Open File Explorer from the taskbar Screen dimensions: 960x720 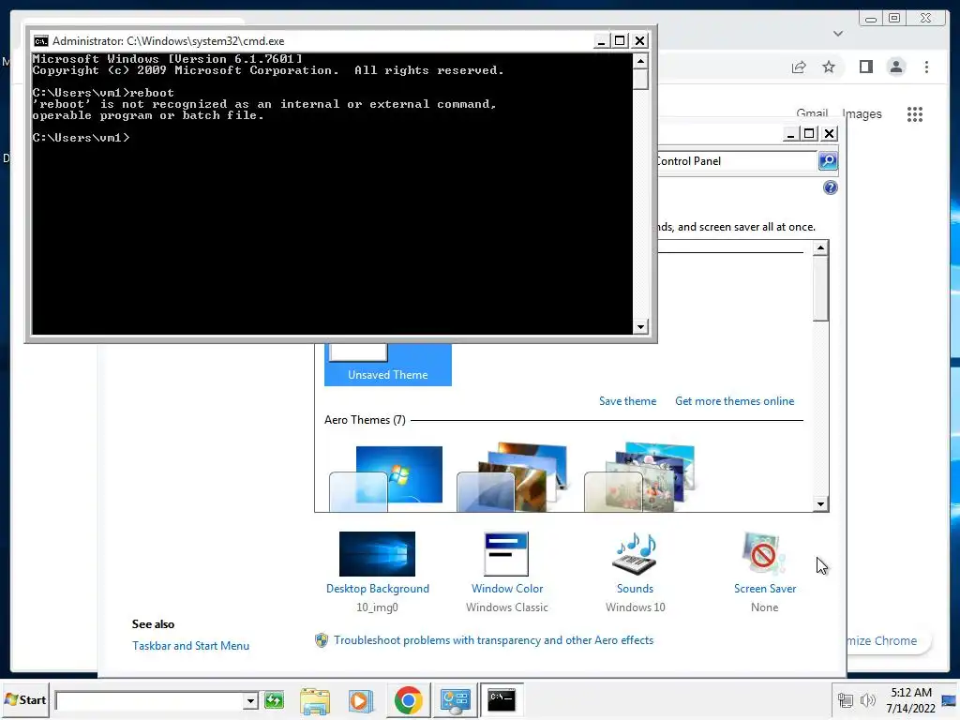point(315,699)
